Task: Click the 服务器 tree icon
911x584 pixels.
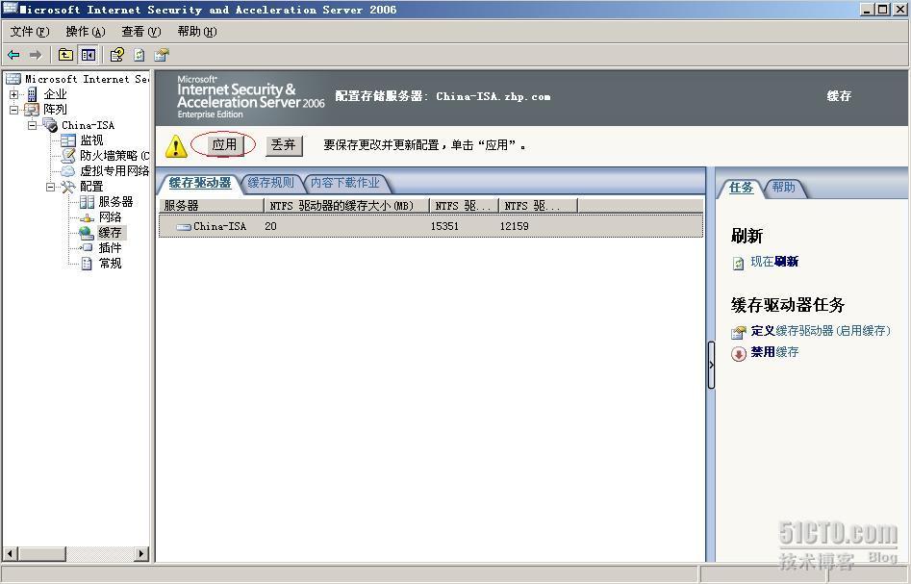Action: click(87, 202)
